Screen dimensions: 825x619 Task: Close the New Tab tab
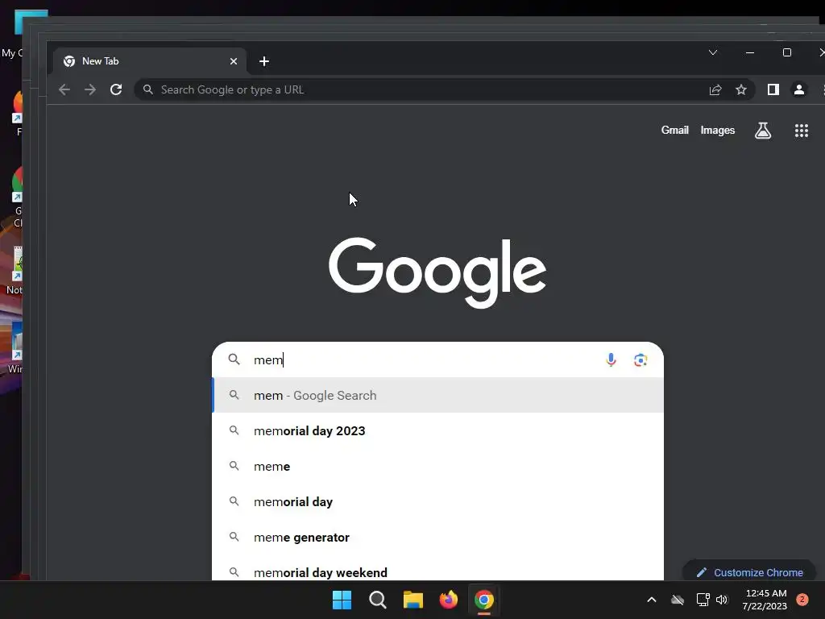(234, 61)
